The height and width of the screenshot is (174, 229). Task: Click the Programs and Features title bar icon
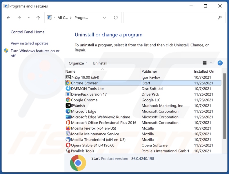pyautogui.click(x=6, y=6)
